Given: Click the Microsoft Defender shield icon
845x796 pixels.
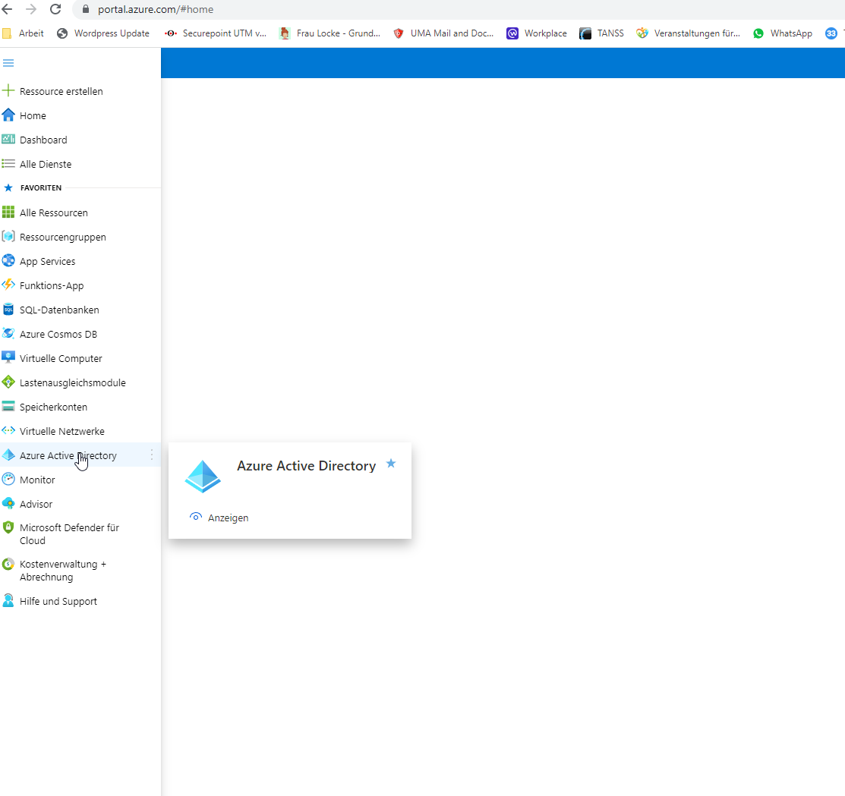Looking at the screenshot, I should tap(8, 527).
